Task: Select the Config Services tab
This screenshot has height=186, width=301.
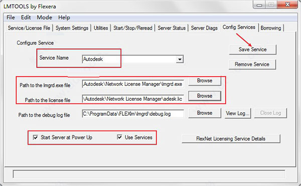Action: [239, 27]
